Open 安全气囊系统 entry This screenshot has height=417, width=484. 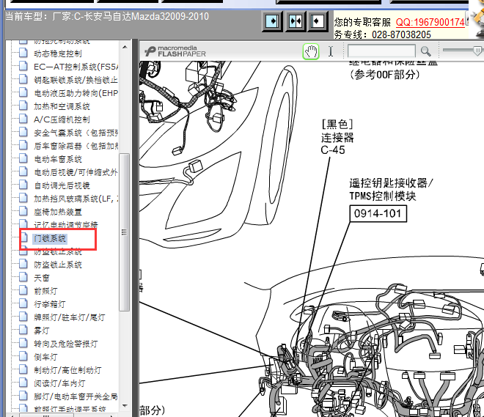tap(76, 133)
